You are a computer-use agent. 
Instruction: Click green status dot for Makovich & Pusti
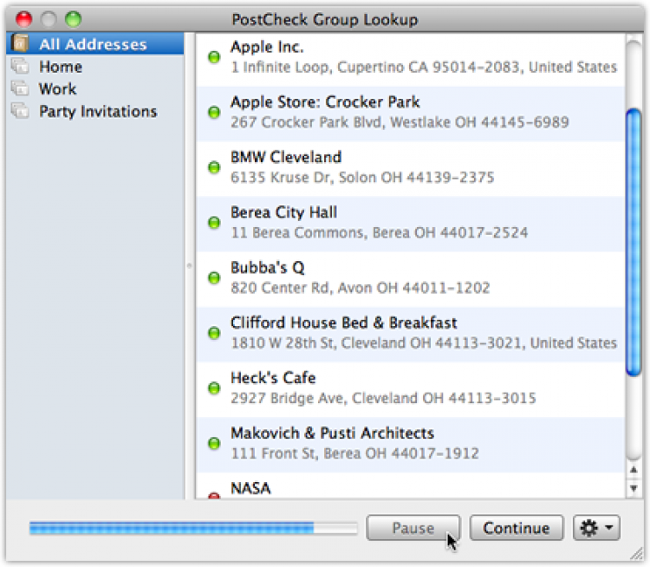(214, 443)
